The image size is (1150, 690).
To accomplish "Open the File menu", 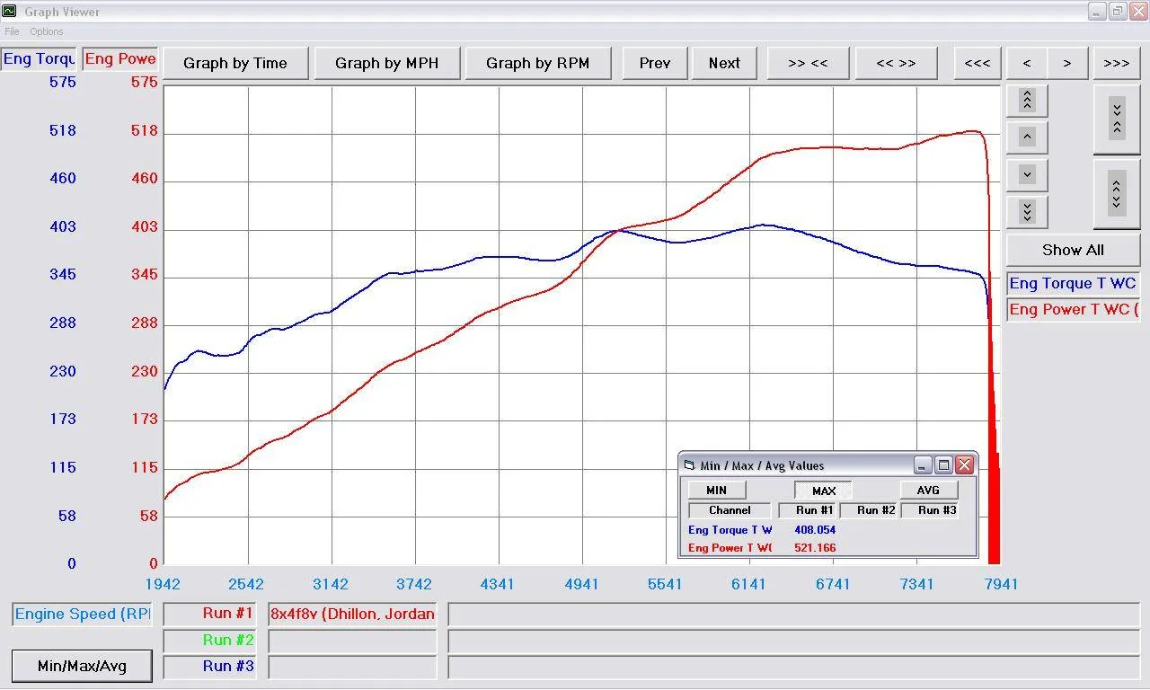I will 12,31.
